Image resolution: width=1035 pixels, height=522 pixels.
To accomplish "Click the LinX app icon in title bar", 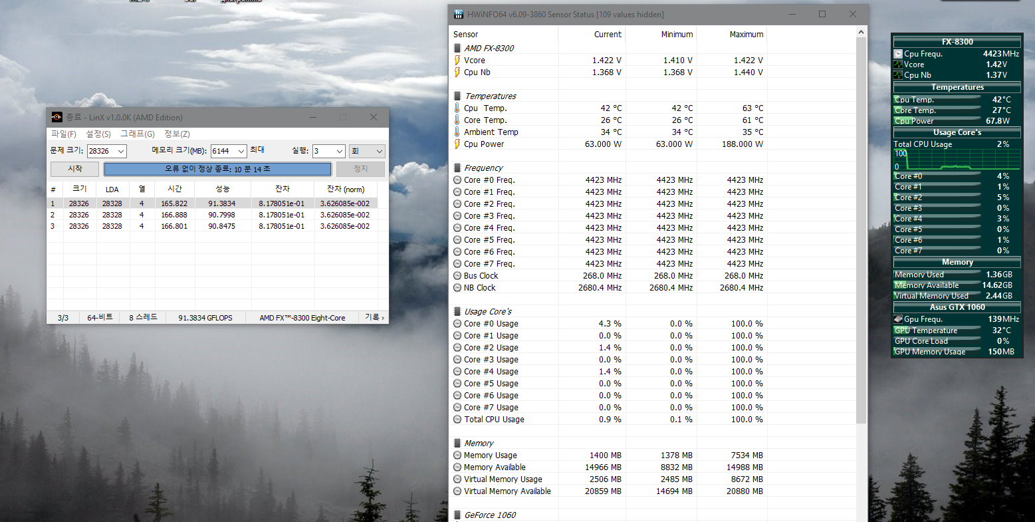I will tap(57, 117).
